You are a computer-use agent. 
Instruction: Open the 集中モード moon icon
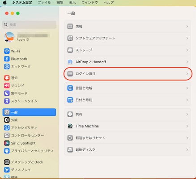coord(7,93)
